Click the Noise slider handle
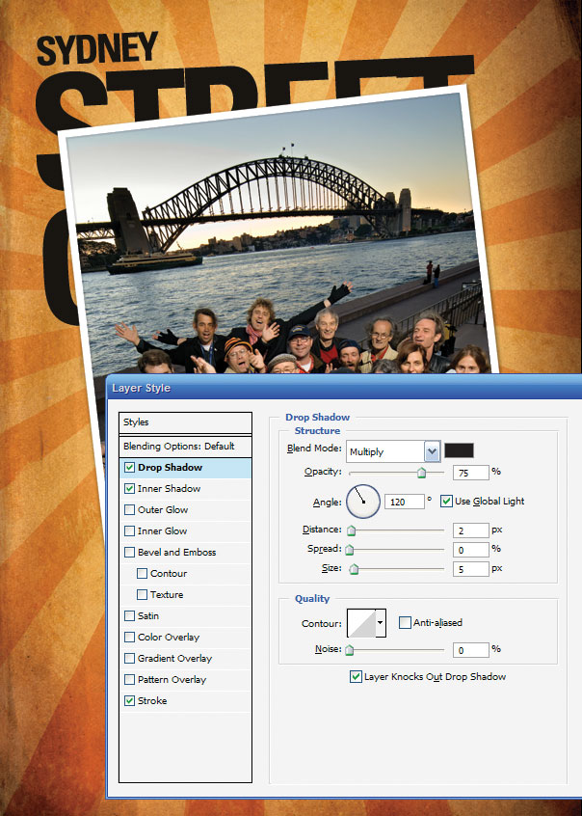Viewport: 582px width, 816px height. pos(350,650)
